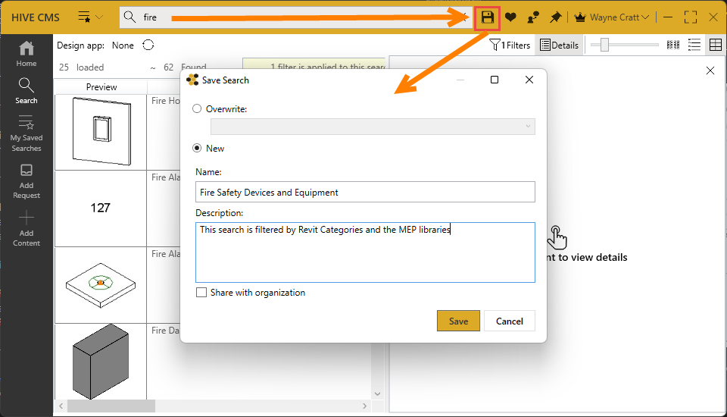The height and width of the screenshot is (417, 727).
Task: Click the save search floppy disk icon
Action: pyautogui.click(x=488, y=17)
